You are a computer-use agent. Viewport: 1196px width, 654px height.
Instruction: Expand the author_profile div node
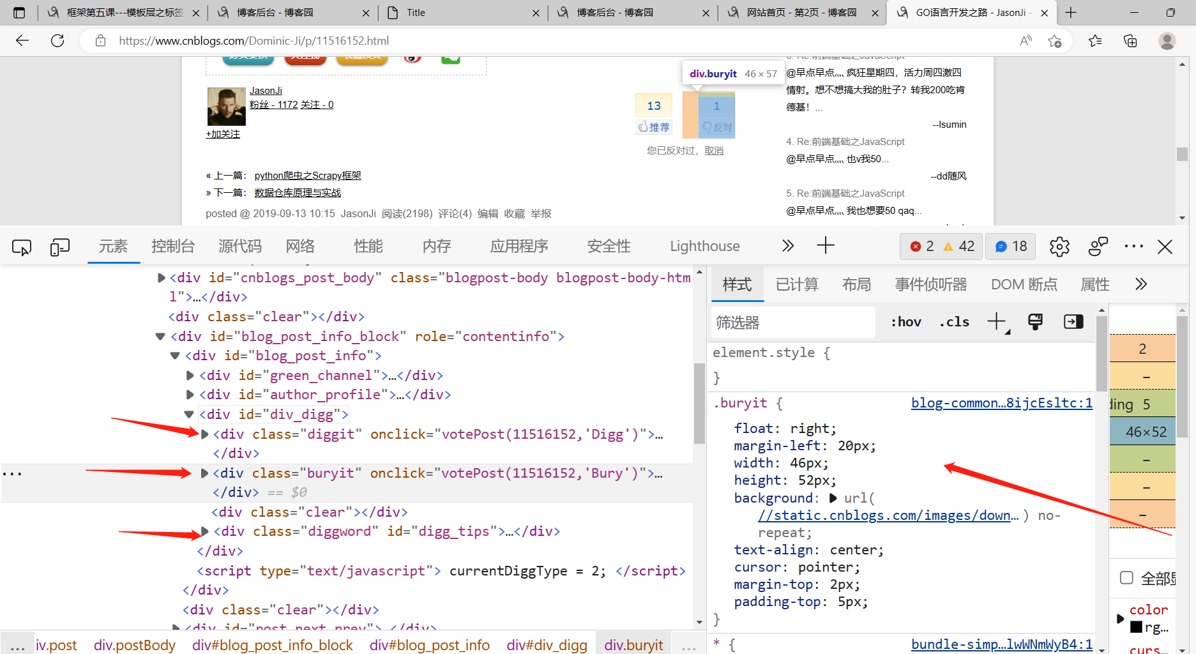(190, 395)
